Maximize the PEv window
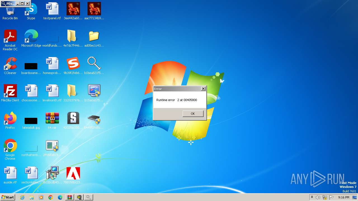Viewport: 358px width, 201px height. tap(22, 4)
